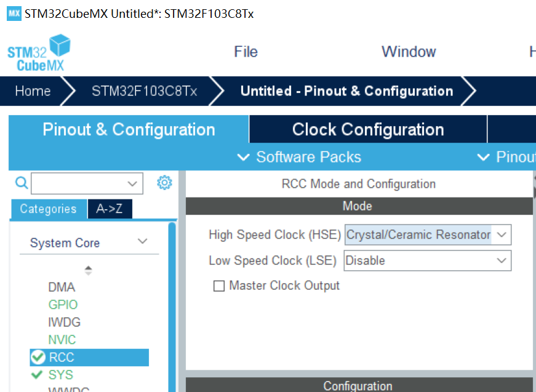
Task: Click the High Speed Clock (HSE) label
Action: (275, 235)
